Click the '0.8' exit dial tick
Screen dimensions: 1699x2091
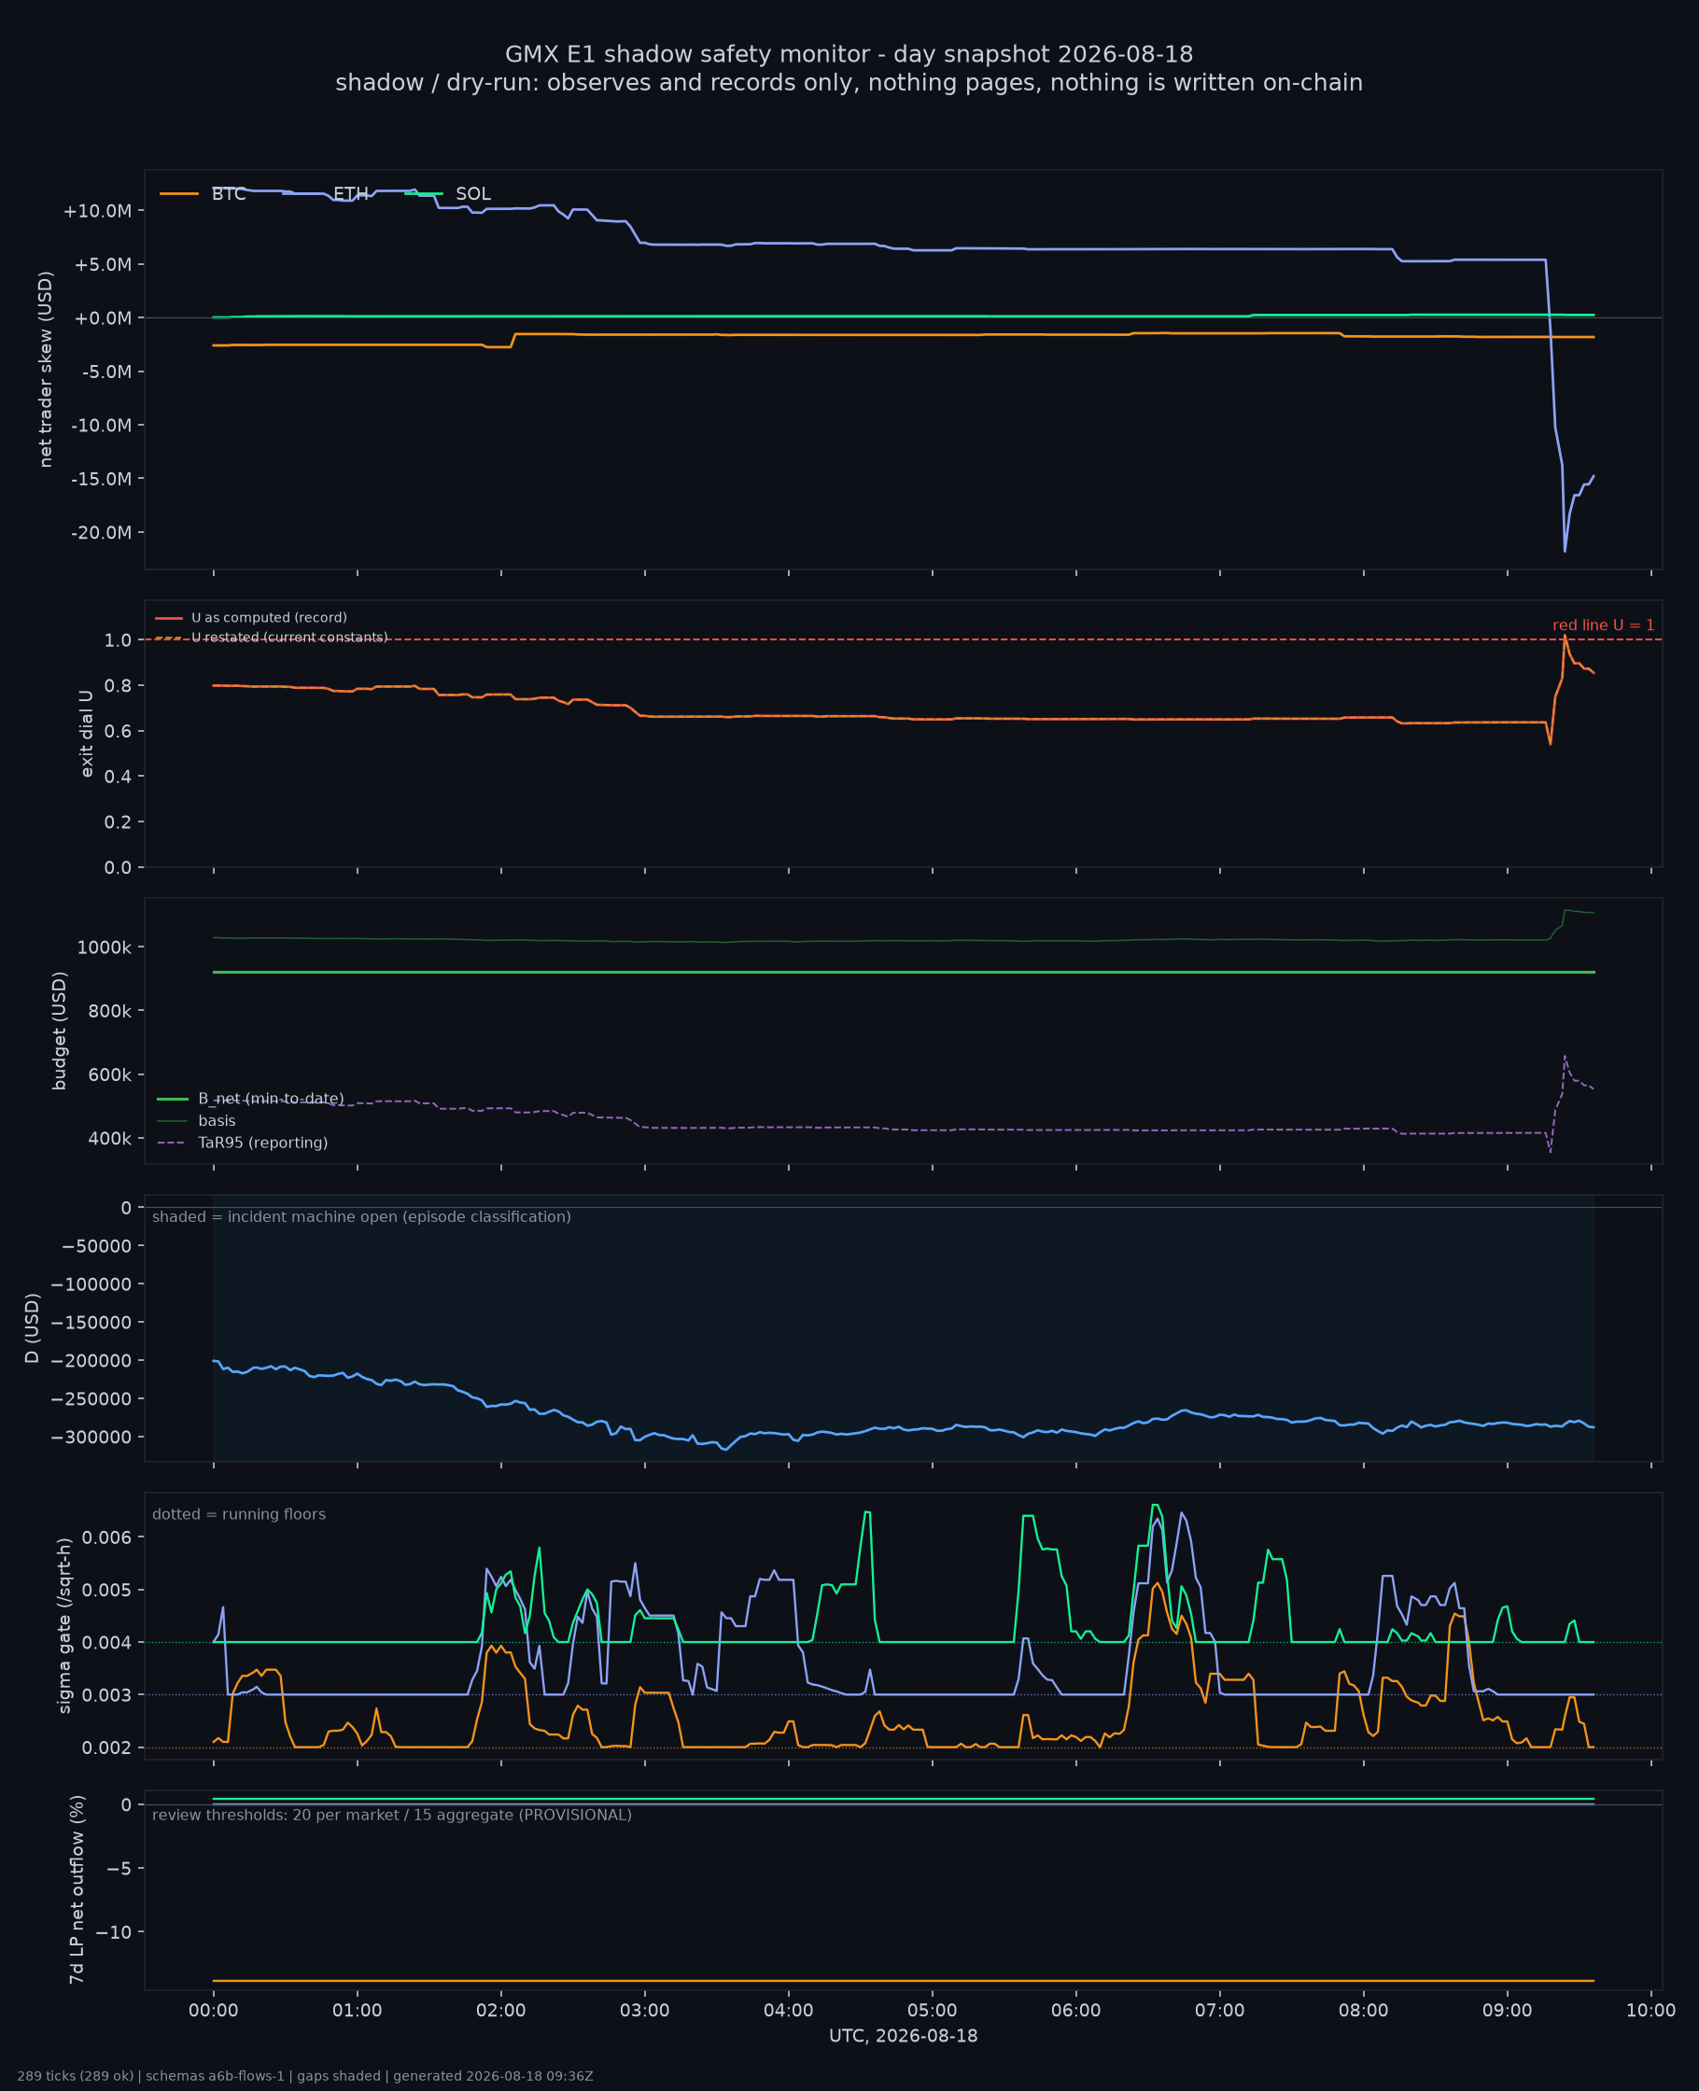[x=119, y=686]
